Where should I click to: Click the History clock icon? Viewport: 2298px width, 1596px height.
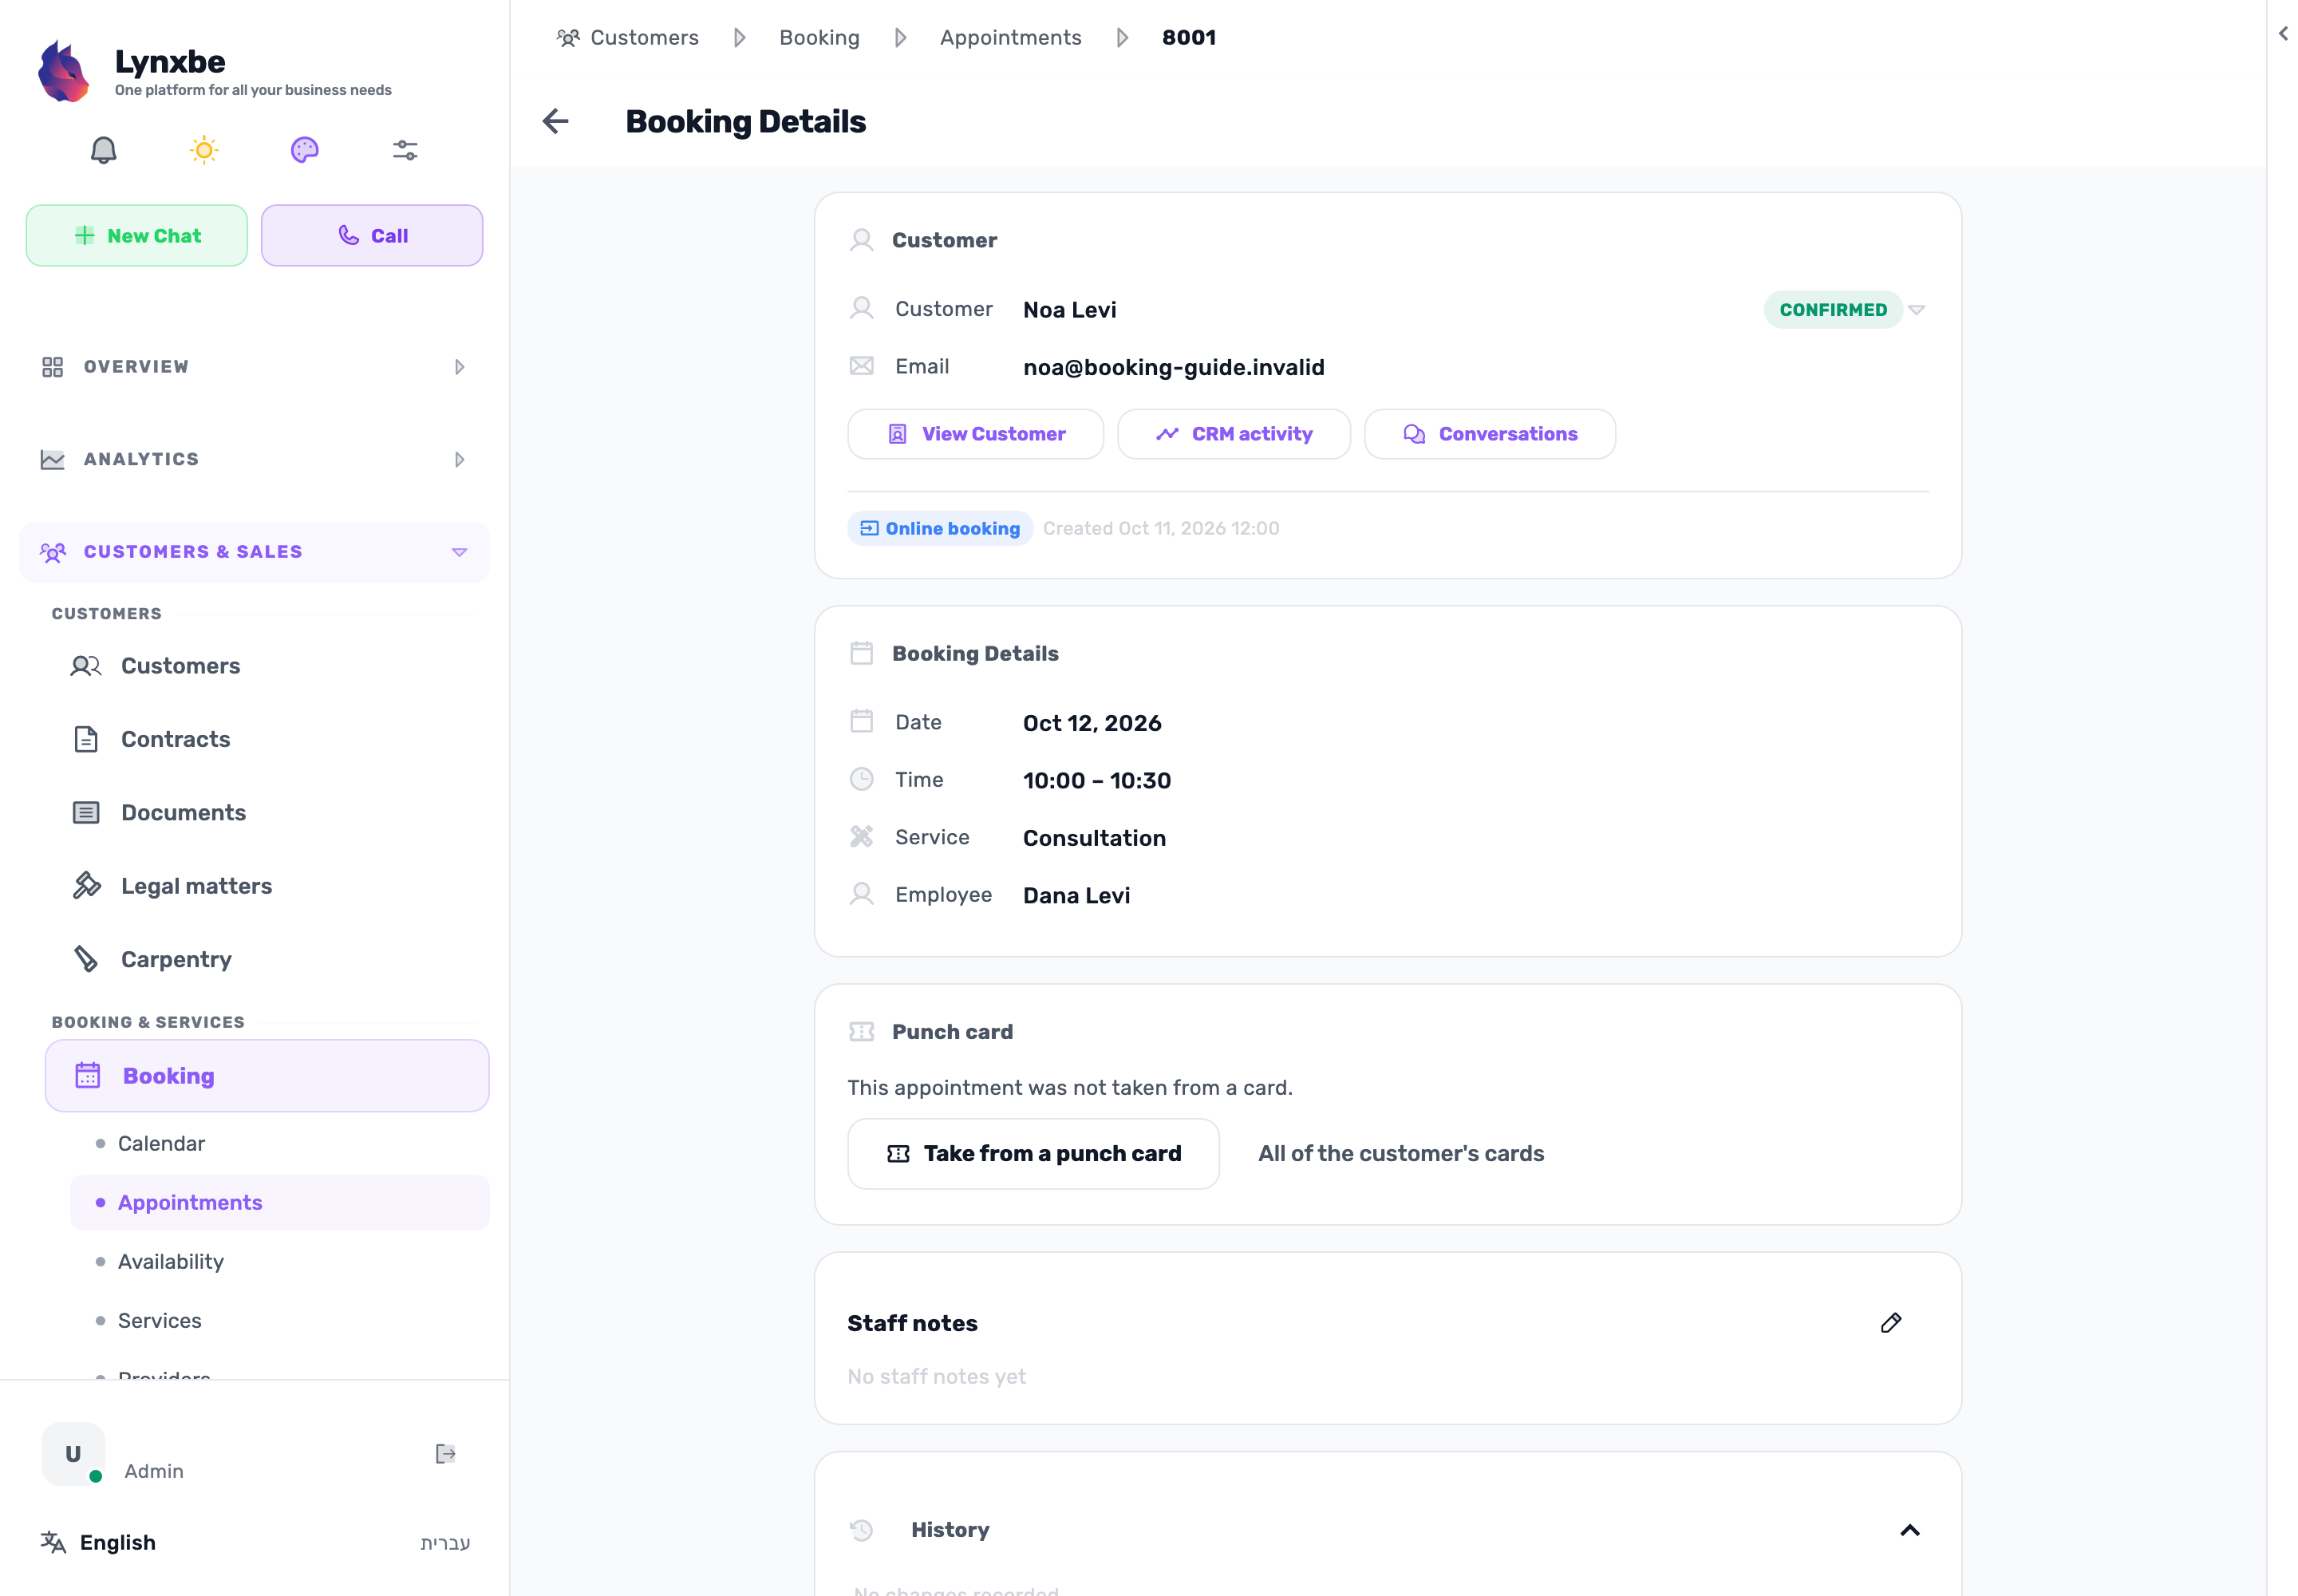tap(861, 1530)
